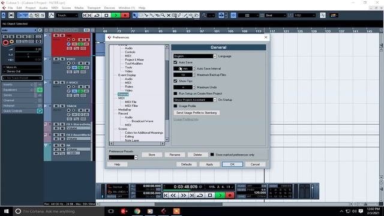Enable Run Setup on Create New Project
The image size is (384, 216).
tap(175, 94)
